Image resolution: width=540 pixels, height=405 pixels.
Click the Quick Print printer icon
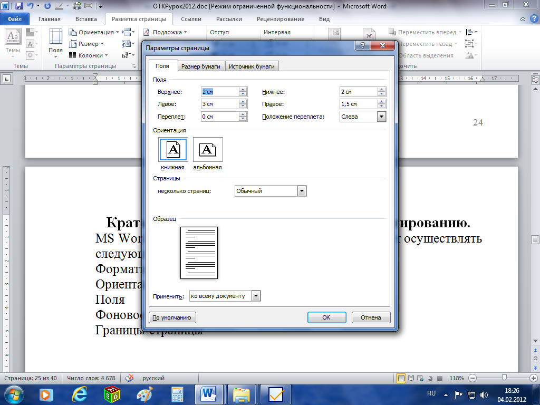coord(77,6)
